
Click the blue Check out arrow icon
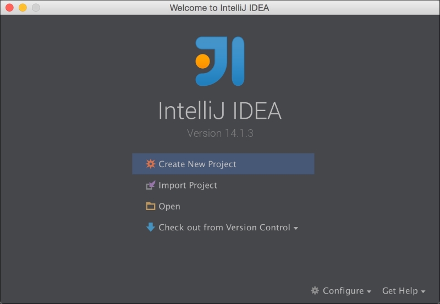coord(151,227)
